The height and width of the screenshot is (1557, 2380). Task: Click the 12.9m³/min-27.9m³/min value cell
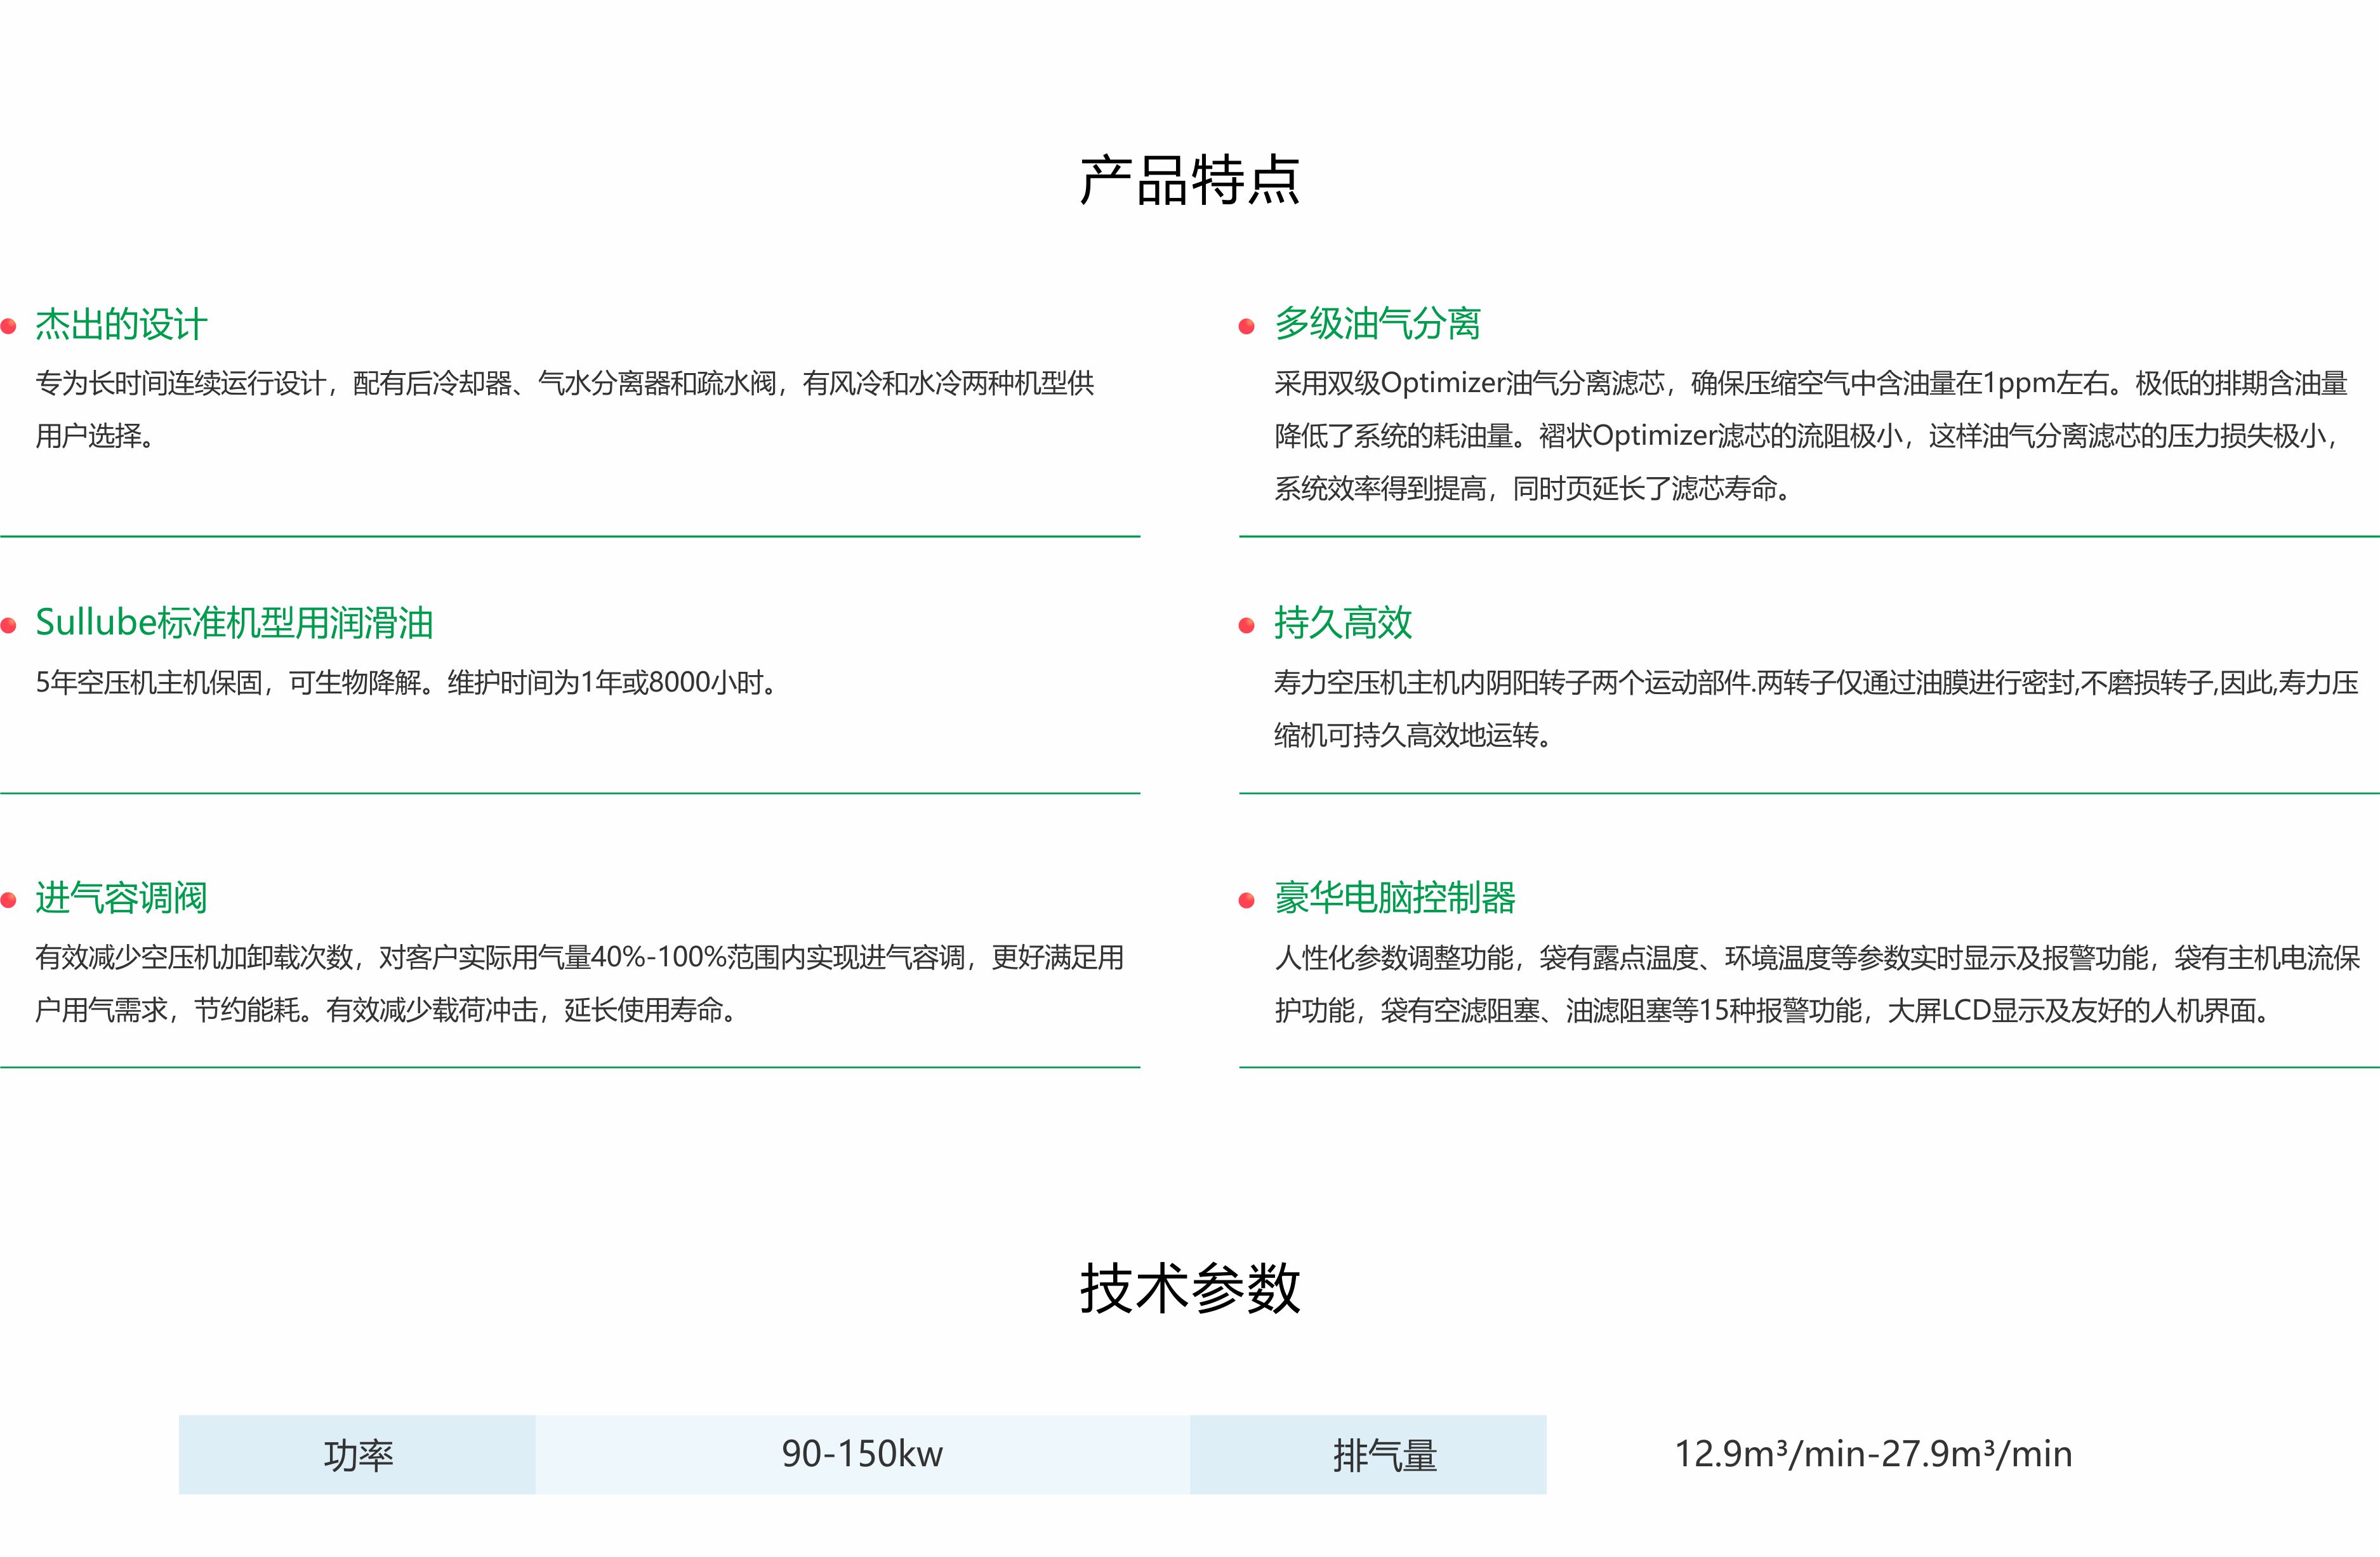point(1873,1454)
